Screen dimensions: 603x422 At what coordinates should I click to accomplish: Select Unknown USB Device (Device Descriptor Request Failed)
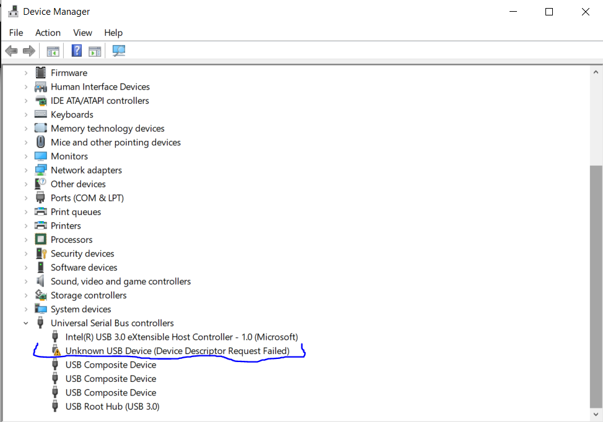pyautogui.click(x=177, y=351)
